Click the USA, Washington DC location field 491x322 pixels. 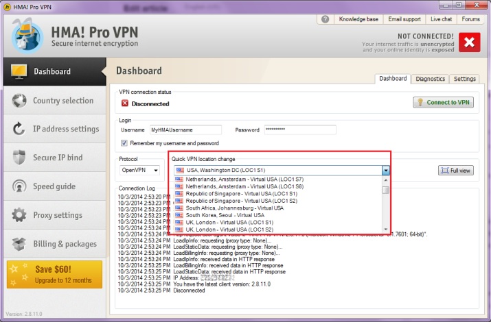pos(278,171)
